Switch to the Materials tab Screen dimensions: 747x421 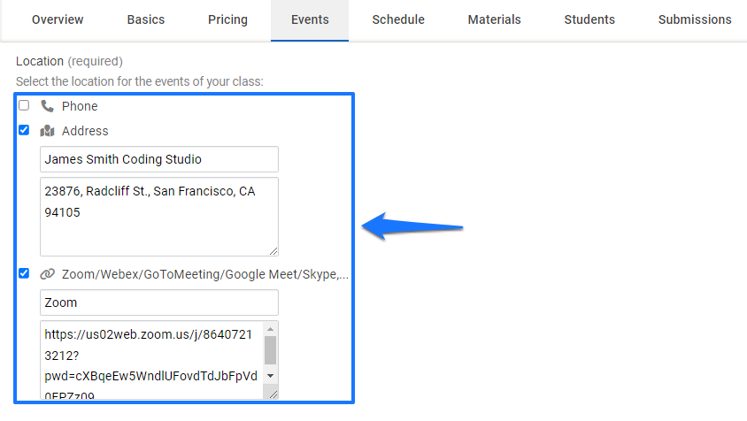tap(494, 19)
